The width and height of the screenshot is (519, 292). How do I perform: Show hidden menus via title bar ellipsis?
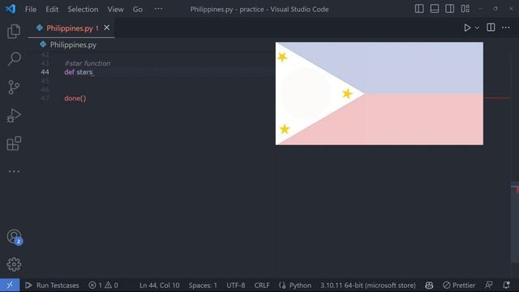(159, 9)
